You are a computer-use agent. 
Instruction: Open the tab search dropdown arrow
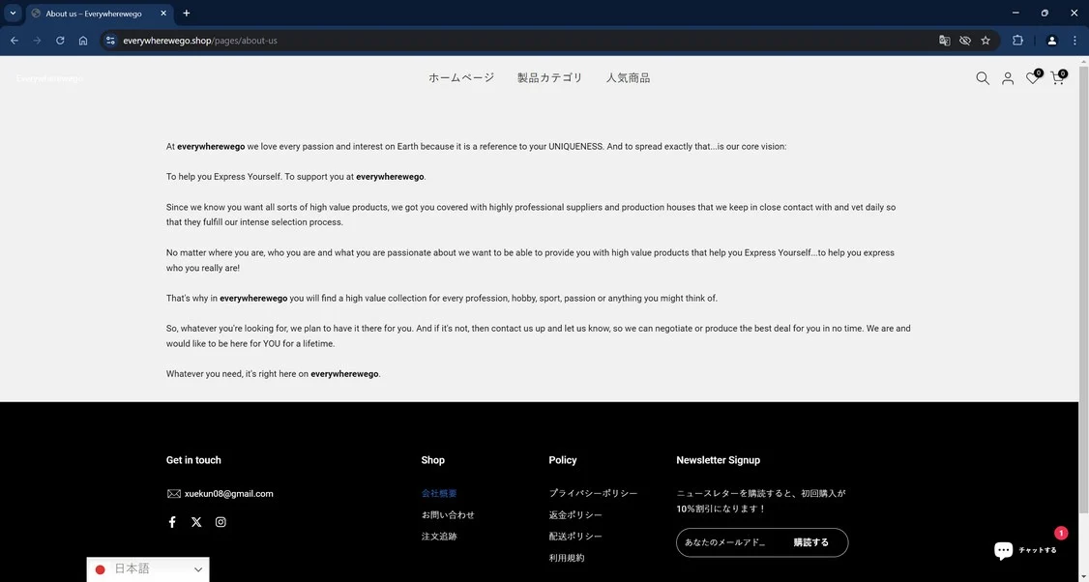coord(13,14)
